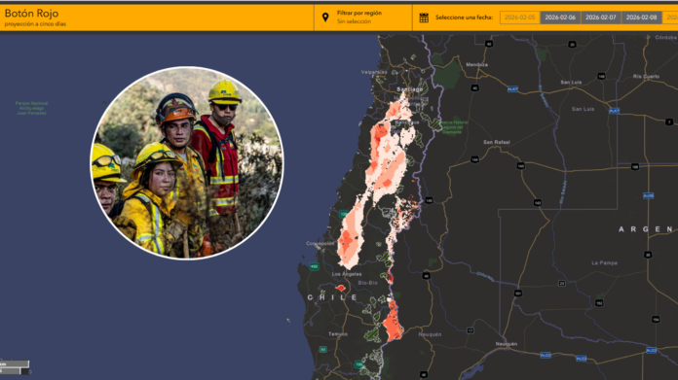678x380 pixels.
Task: Click the map scale bar
Action: [x=15, y=367]
